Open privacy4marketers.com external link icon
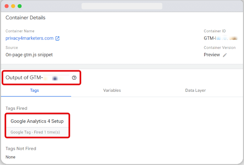The image size is (244, 165). pyautogui.click(x=57, y=38)
